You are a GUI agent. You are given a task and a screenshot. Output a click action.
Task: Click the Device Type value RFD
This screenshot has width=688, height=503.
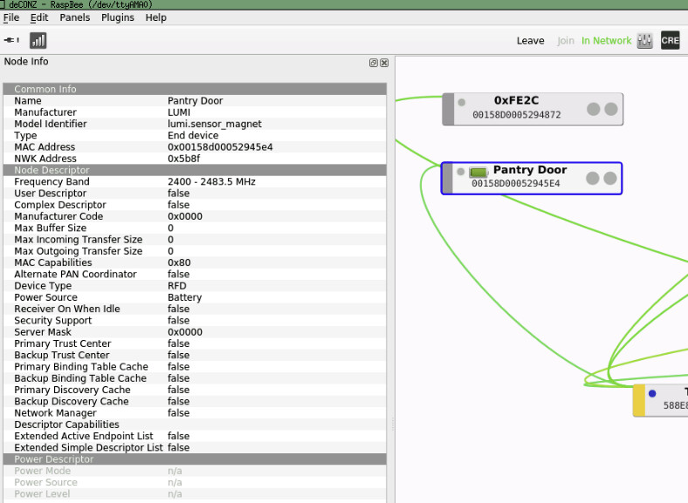coord(177,286)
